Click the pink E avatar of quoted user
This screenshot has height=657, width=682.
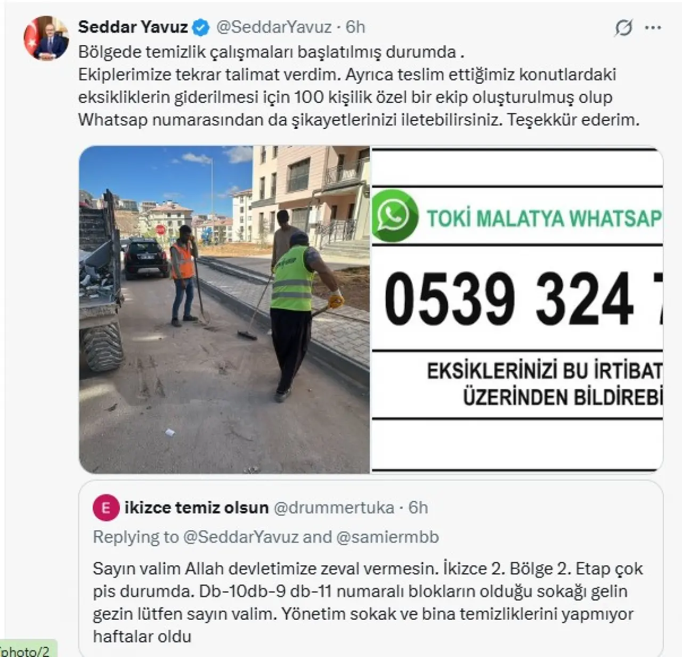click(x=105, y=508)
